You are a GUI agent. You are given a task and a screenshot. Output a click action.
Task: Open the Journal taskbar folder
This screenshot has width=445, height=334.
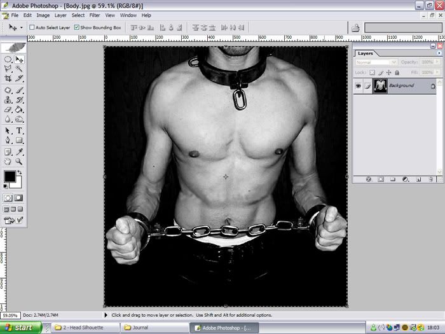click(154, 328)
